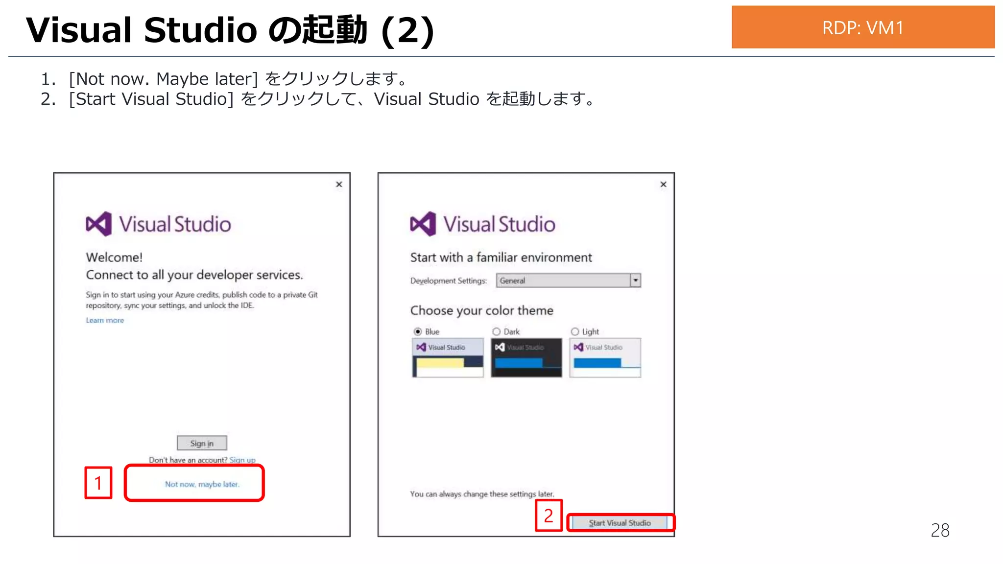Click 'You can always change these settings later.' text

[482, 494]
